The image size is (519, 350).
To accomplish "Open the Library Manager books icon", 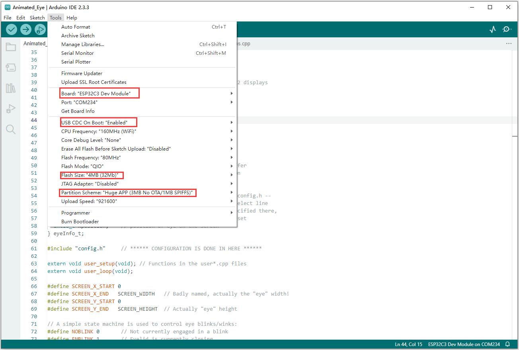I will click(11, 88).
